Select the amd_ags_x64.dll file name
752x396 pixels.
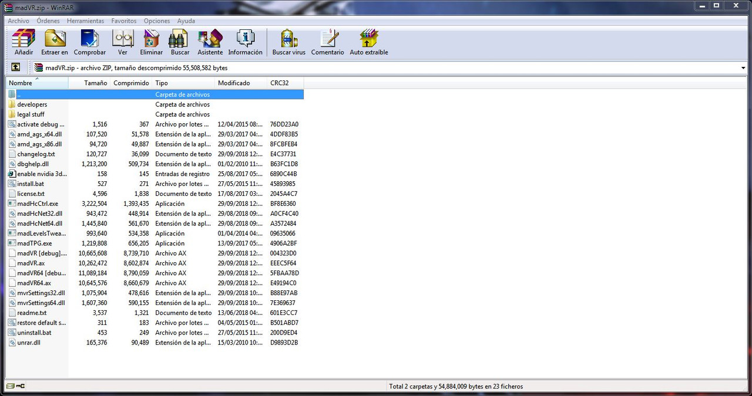point(39,134)
